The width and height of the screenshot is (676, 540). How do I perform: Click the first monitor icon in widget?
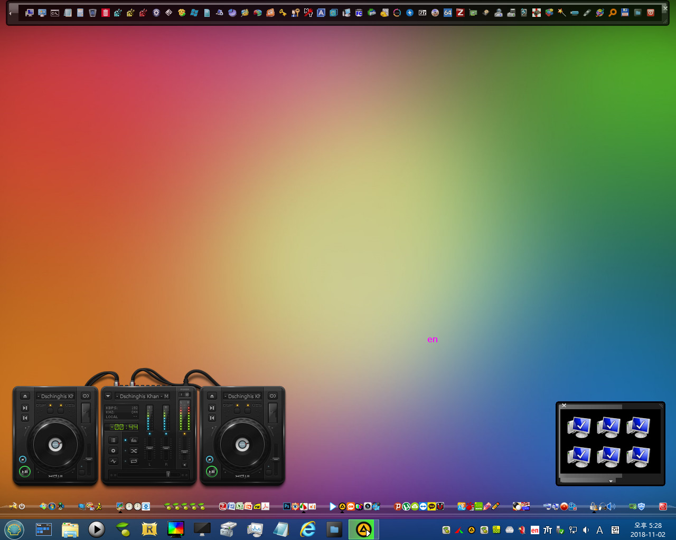point(579,427)
